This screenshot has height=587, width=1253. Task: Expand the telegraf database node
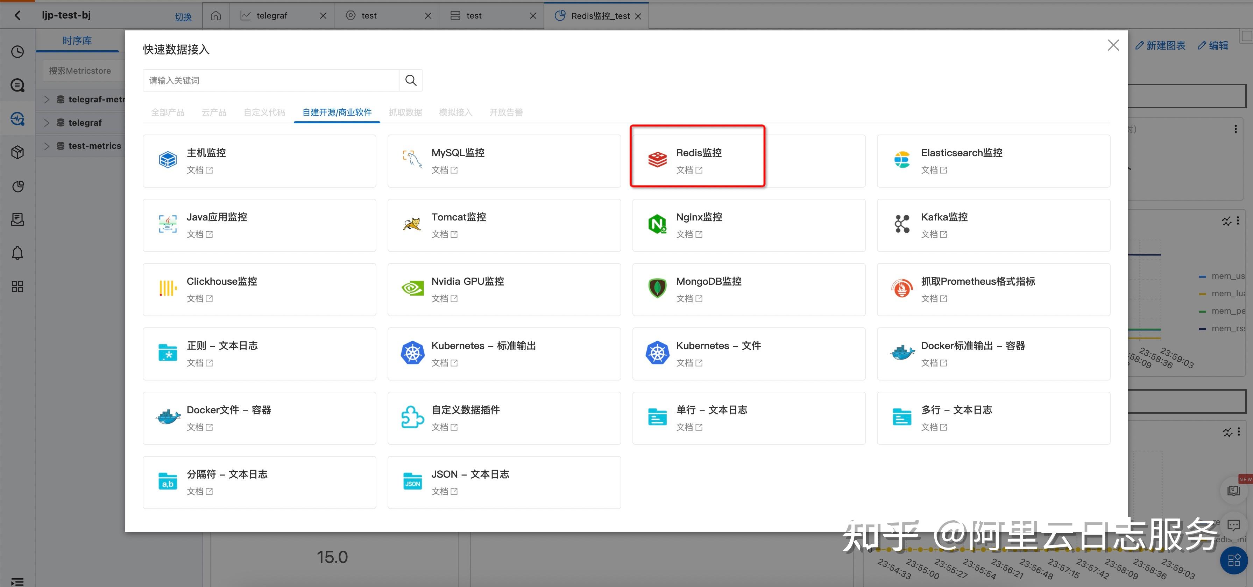point(46,122)
